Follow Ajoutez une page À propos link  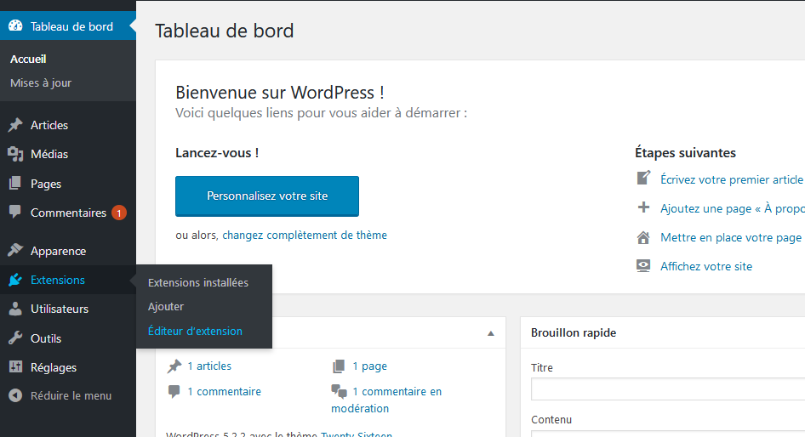(x=732, y=209)
